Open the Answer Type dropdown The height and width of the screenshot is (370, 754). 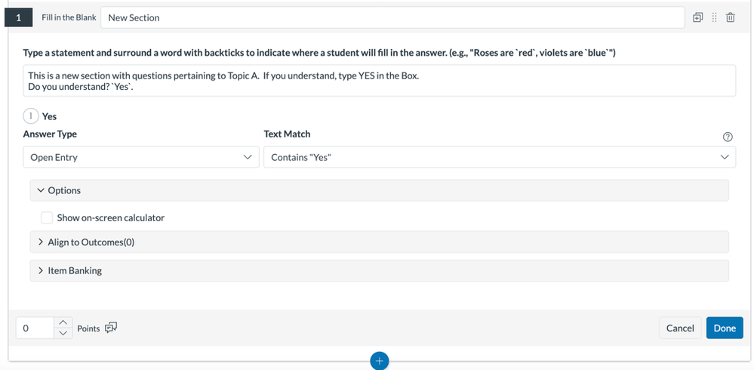tap(140, 157)
